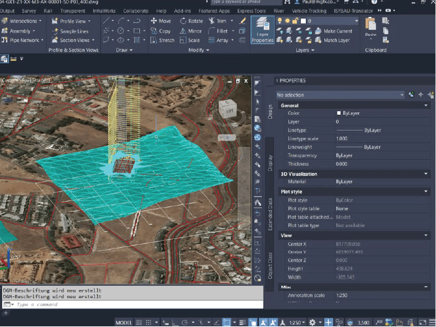The image size is (436, 327).
Task: Click the Annotation scale value 1:250 field
Action: (382, 296)
